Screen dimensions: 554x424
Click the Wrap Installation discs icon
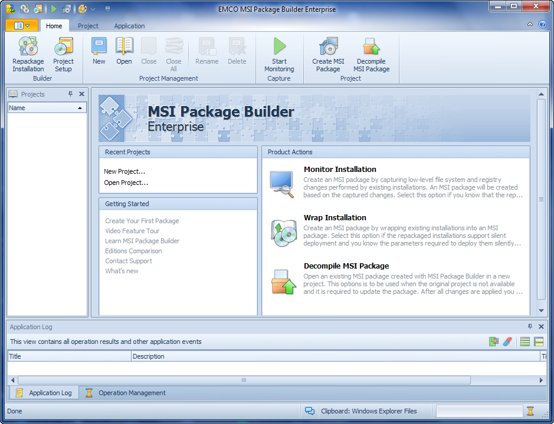(x=283, y=233)
